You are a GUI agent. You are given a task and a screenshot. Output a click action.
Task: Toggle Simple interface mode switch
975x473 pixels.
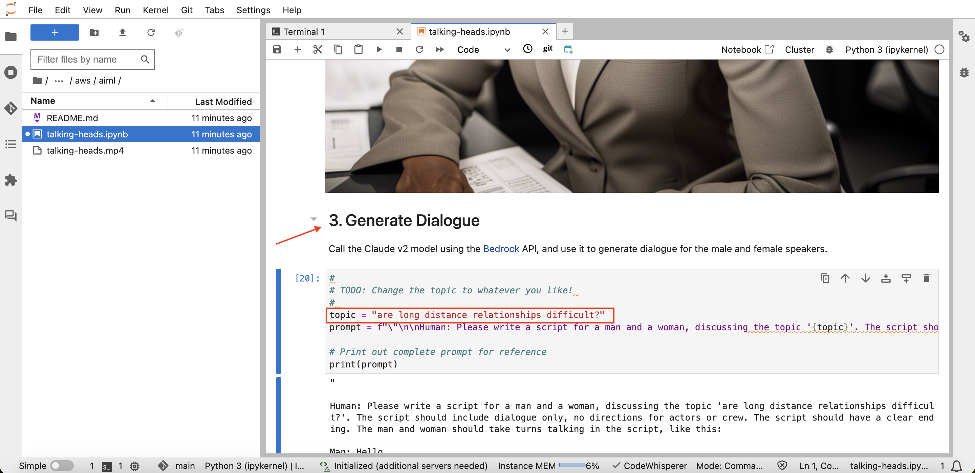[x=62, y=466]
